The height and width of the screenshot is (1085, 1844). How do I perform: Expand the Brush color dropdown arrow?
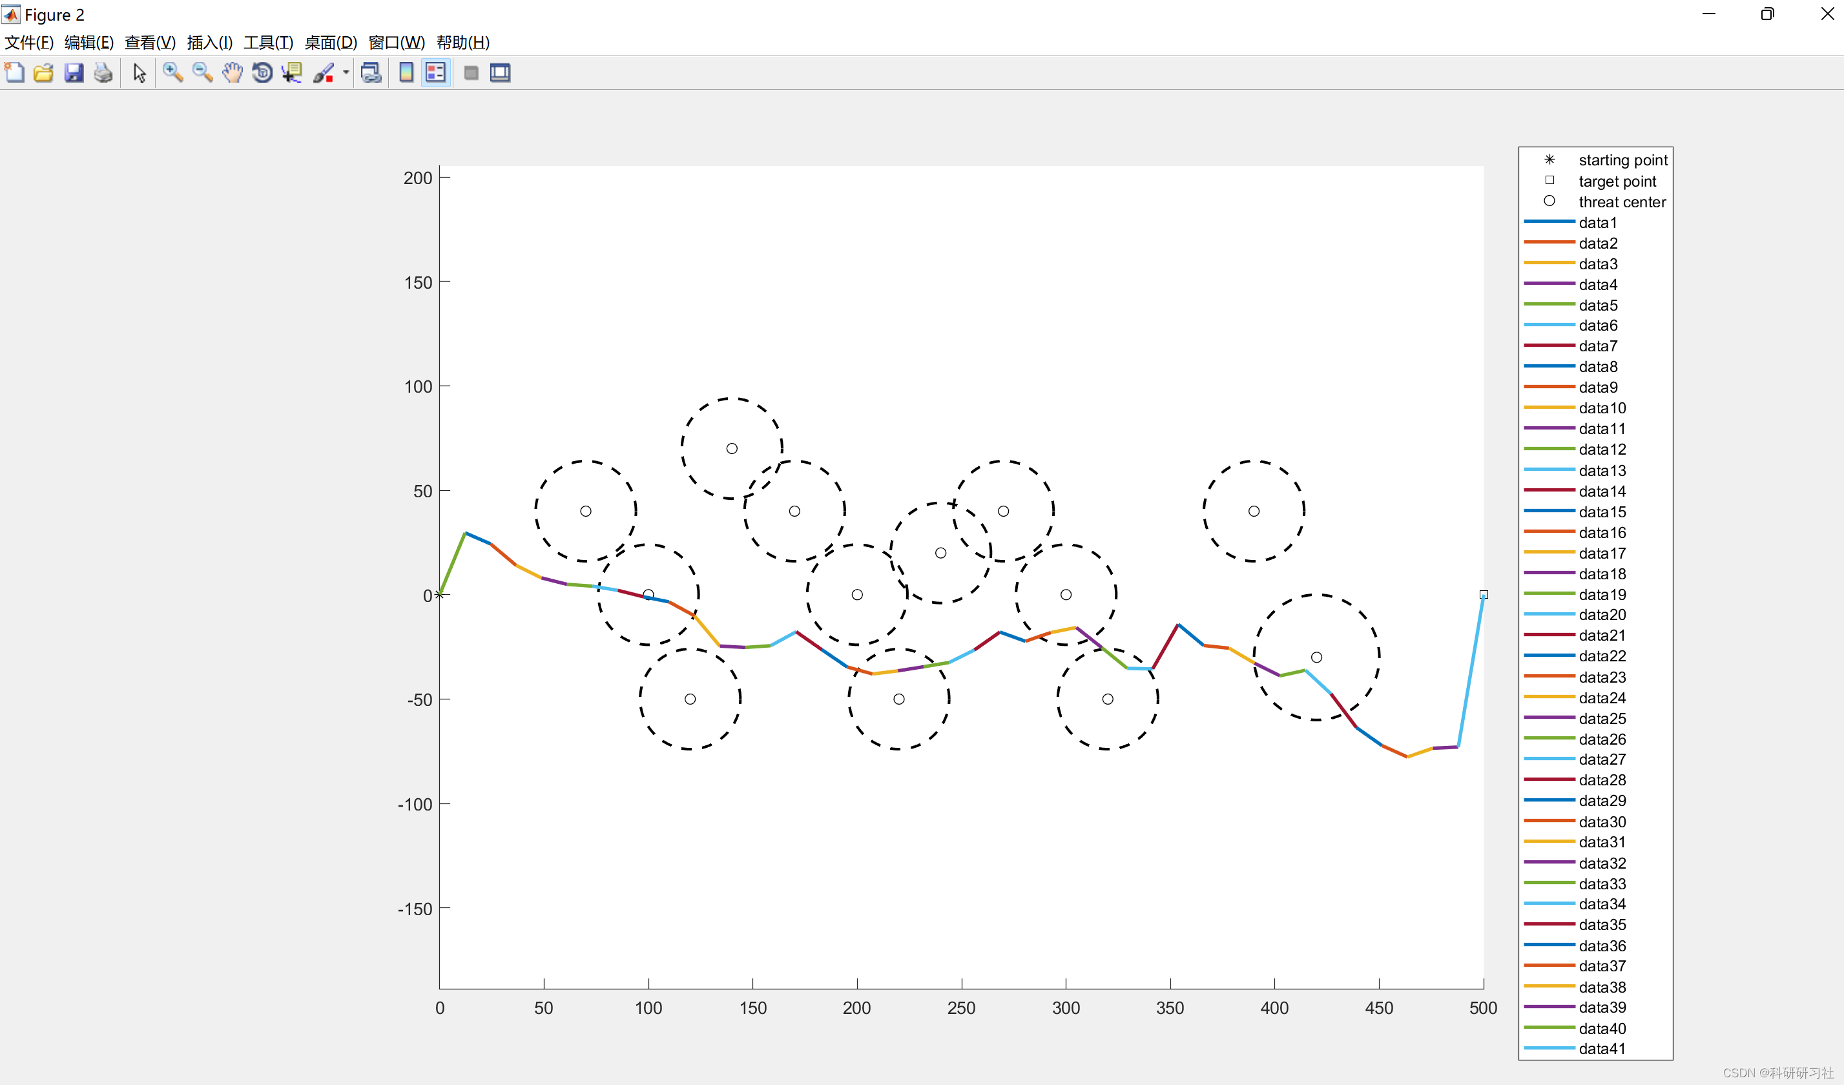click(346, 72)
